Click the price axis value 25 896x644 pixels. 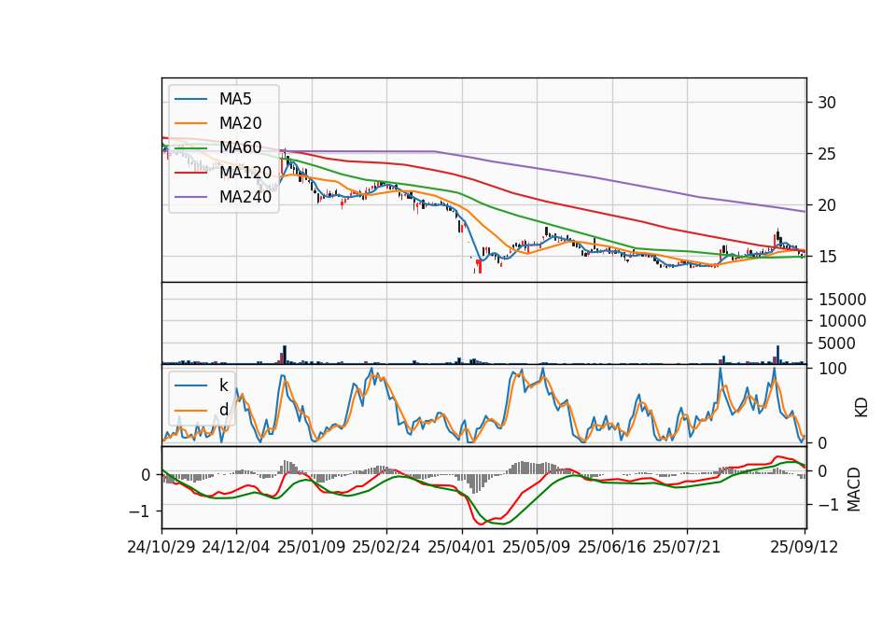point(827,154)
